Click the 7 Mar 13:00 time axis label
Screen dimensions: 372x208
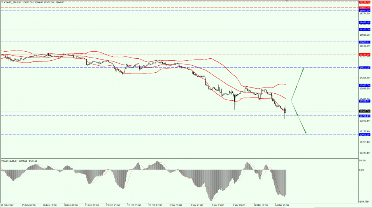217,205
